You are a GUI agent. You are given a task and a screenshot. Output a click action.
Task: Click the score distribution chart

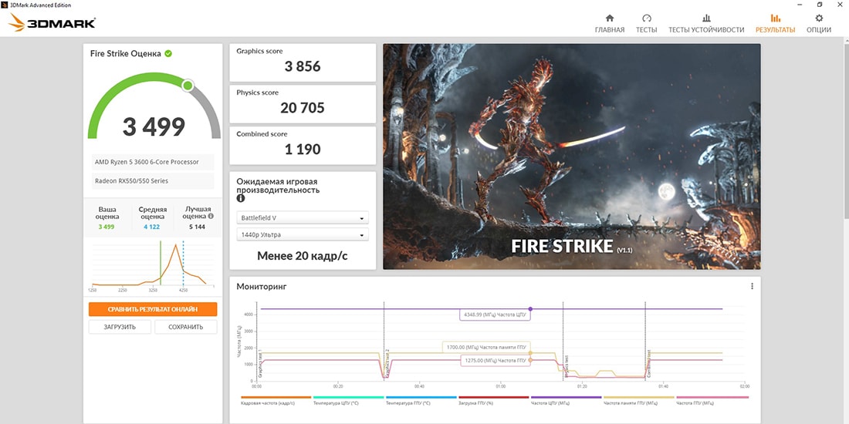click(153, 266)
